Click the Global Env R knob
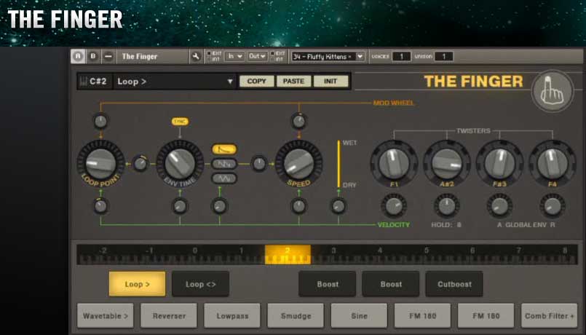 point(553,206)
